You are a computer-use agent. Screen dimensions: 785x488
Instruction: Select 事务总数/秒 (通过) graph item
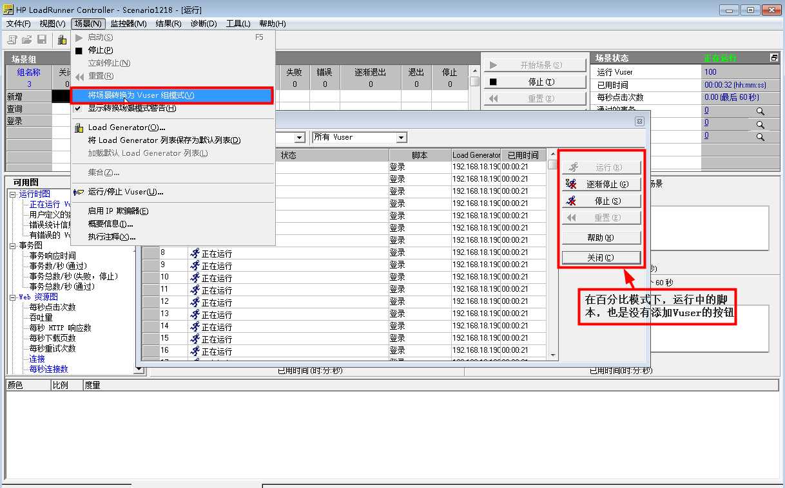[62, 286]
